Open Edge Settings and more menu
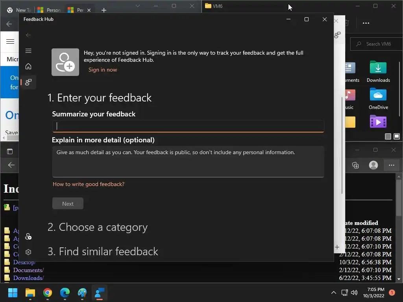This screenshot has width=403, height=302. (392, 165)
